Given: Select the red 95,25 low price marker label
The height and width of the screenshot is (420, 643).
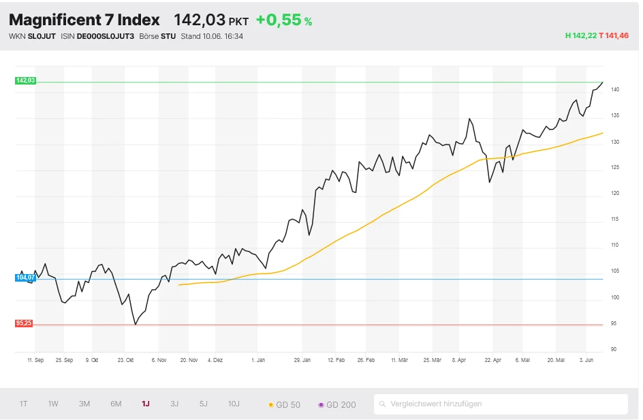Looking at the screenshot, I should coord(24,323).
